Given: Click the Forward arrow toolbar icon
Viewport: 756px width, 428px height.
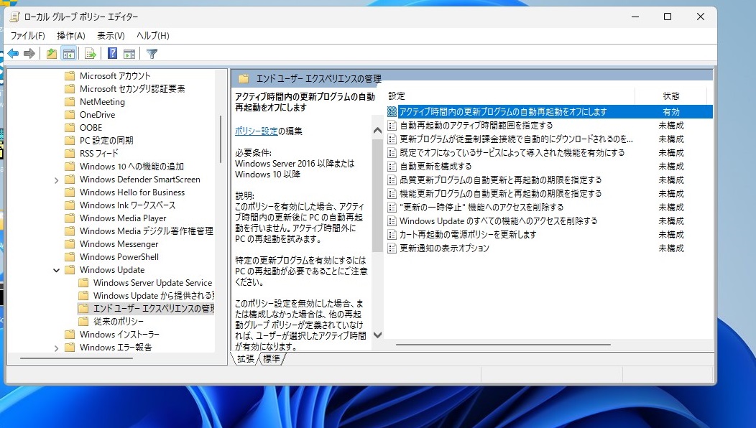Looking at the screenshot, I should [x=29, y=53].
